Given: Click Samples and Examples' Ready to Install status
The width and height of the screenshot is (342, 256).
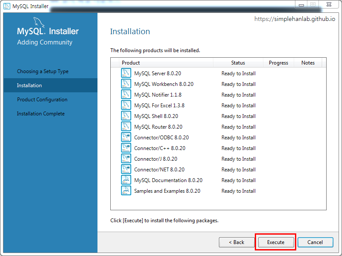Looking at the screenshot, I should (239, 191).
